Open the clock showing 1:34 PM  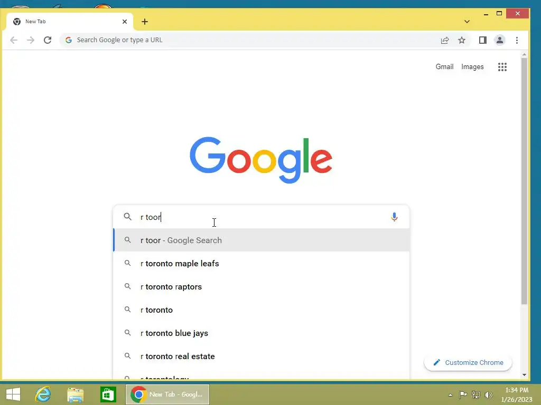(517, 394)
